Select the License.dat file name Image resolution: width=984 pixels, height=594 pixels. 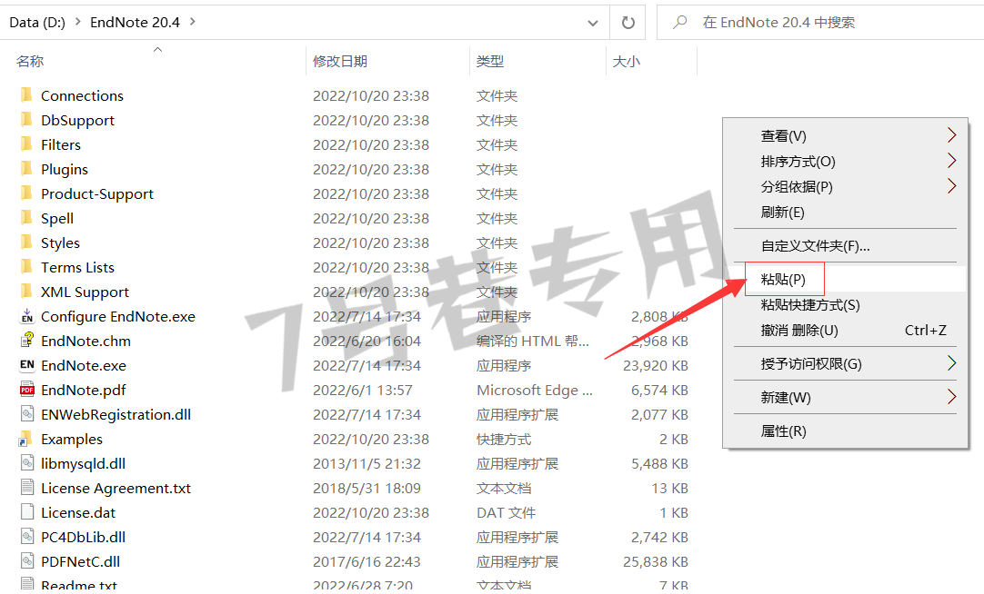coord(78,512)
